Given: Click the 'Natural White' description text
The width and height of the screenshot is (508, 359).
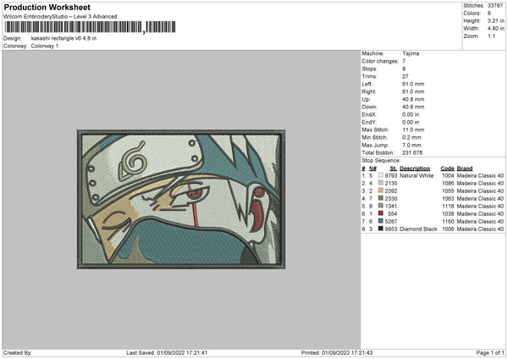Looking at the screenshot, I should click(x=417, y=175).
